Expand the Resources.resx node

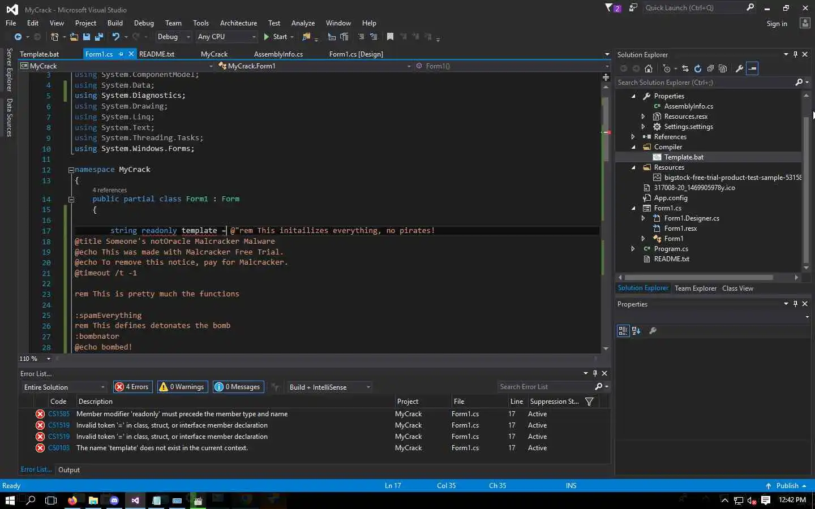[644, 117]
